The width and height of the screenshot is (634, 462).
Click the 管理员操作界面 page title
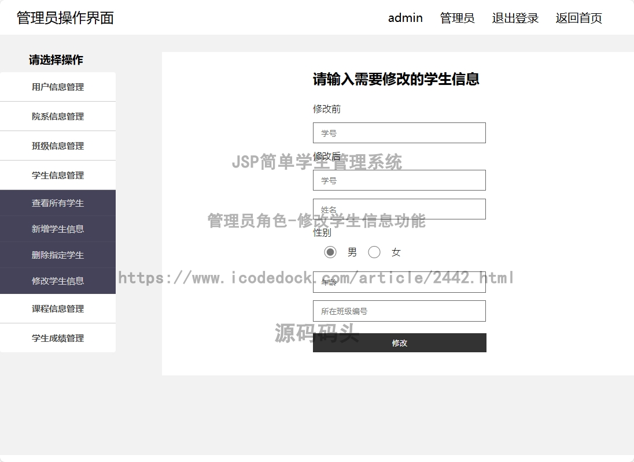point(65,18)
